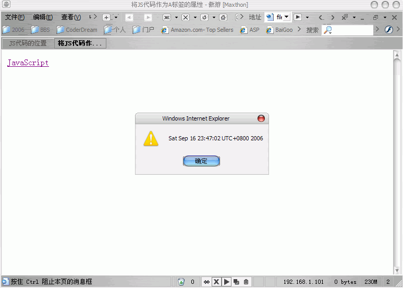
Task: Open dropdown beside the Refresh icon
Action: click(x=214, y=18)
